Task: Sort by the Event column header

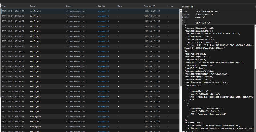Action: (33, 6)
